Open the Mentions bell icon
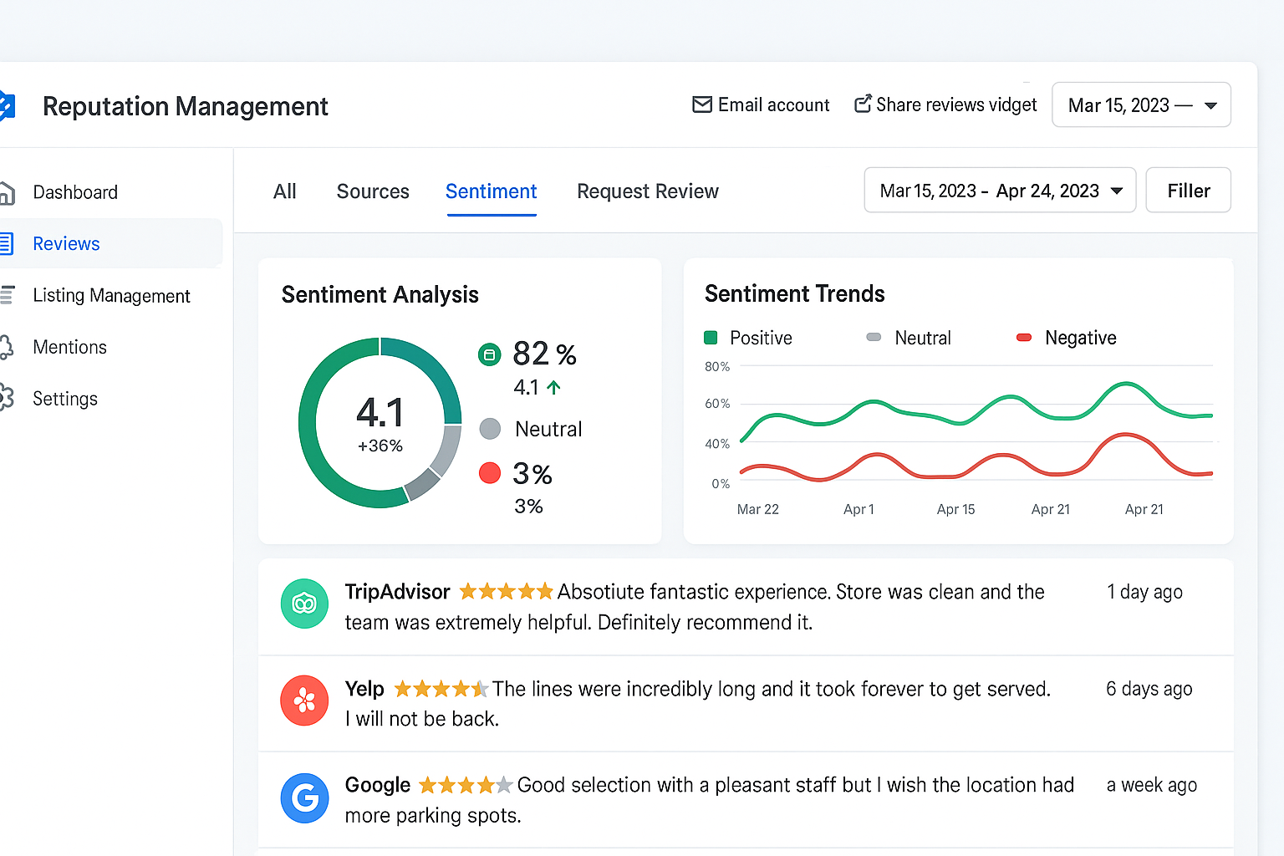Viewport: 1284px width, 856px height. click(x=7, y=347)
